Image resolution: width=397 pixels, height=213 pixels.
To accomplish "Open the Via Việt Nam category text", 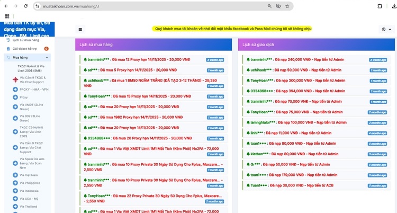I will pos(29,175).
